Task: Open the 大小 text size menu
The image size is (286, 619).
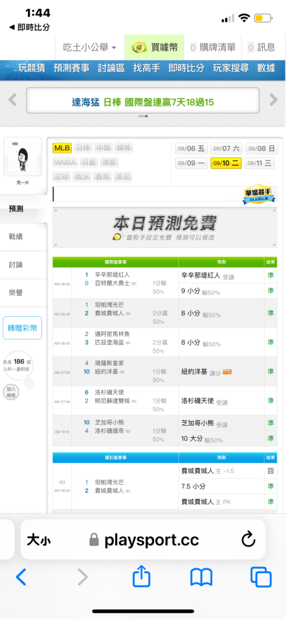Action: 38,540
